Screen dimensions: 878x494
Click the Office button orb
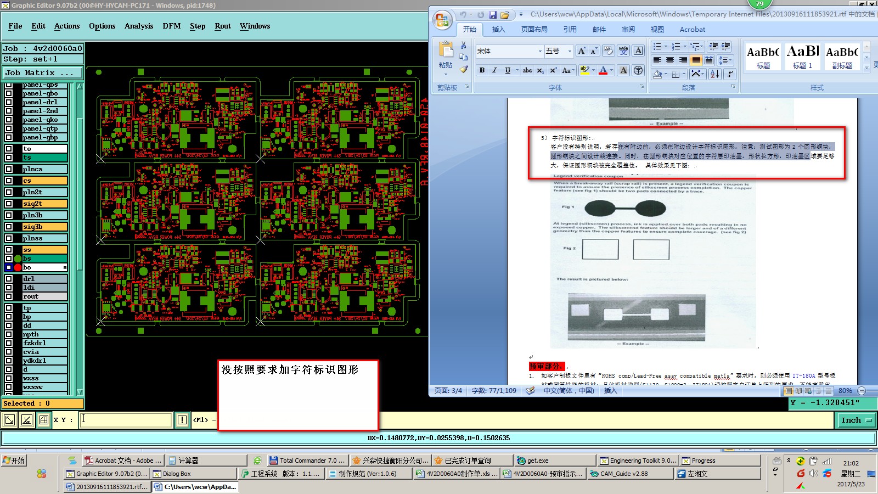point(442,20)
